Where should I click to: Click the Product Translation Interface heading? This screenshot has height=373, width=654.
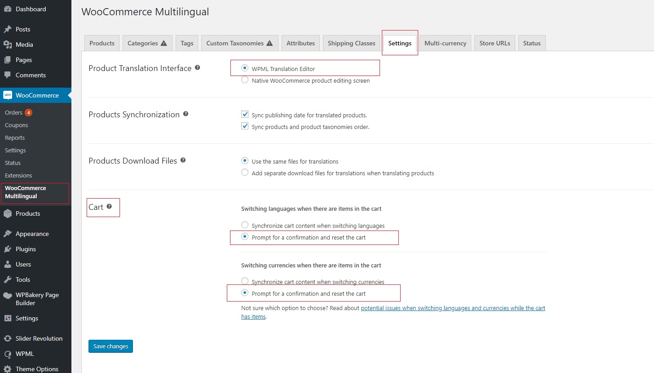140,68
